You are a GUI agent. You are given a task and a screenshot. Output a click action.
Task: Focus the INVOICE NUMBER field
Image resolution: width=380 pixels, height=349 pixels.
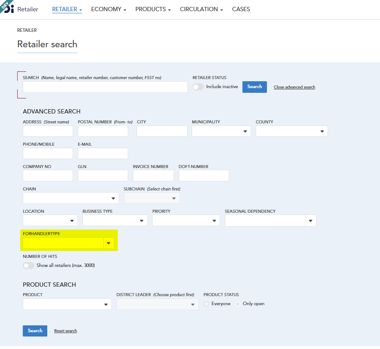click(153, 175)
